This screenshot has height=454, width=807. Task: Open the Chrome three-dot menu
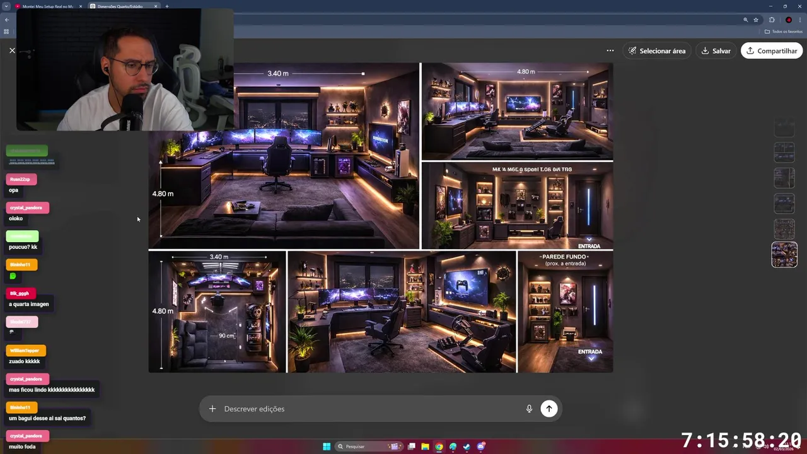[800, 20]
